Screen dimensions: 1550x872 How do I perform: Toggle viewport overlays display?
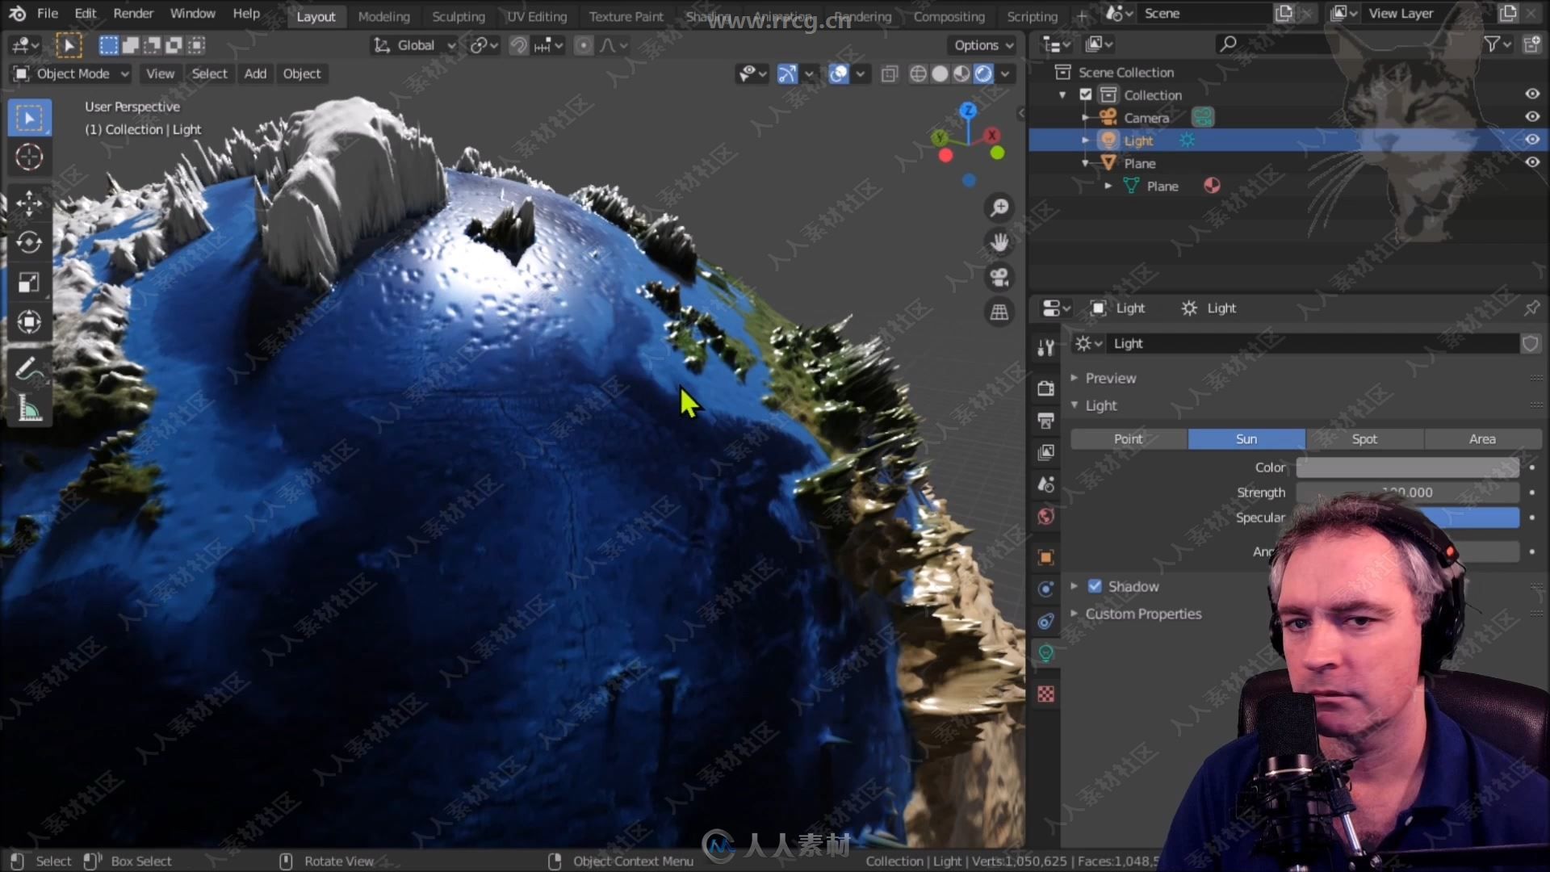click(839, 74)
